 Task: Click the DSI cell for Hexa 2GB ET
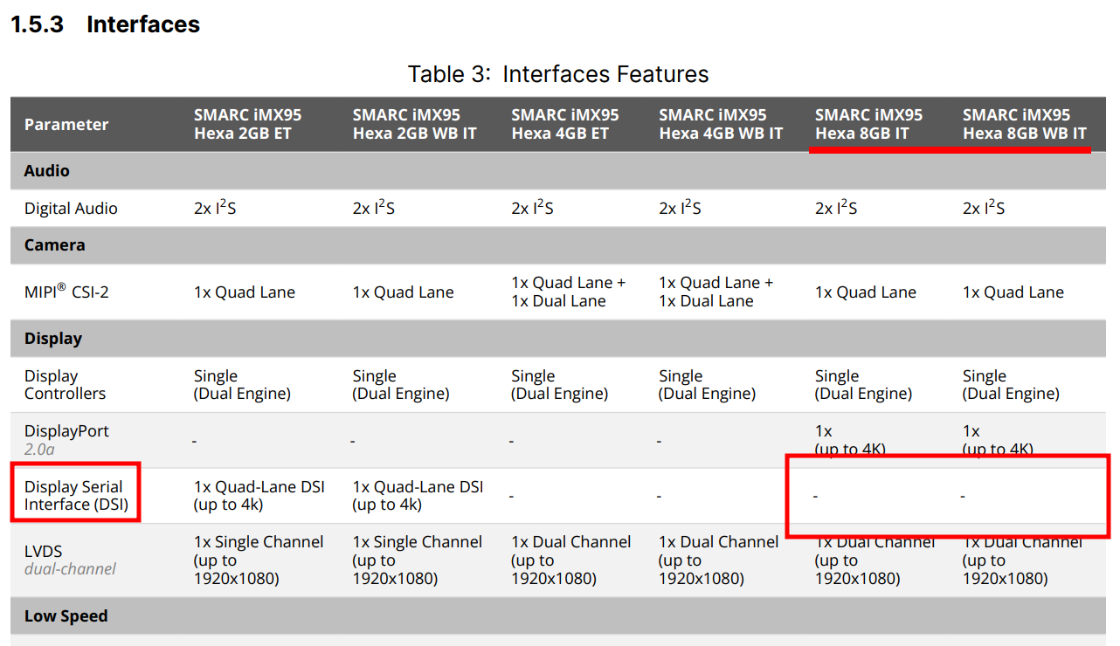tap(259, 495)
